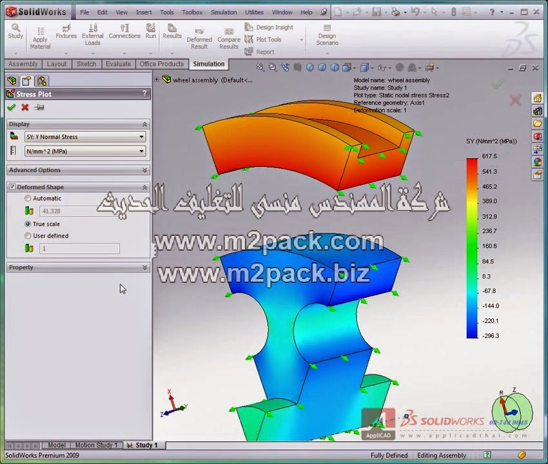Expand the Advanced Options section
Image resolution: width=548 pixels, height=464 pixels.
(x=144, y=170)
